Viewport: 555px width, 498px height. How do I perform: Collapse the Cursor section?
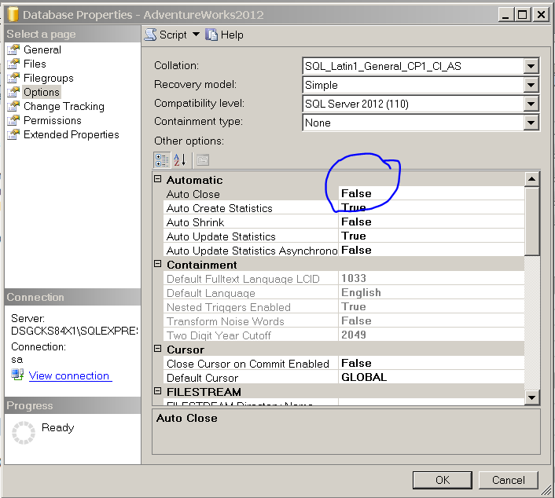[158, 350]
